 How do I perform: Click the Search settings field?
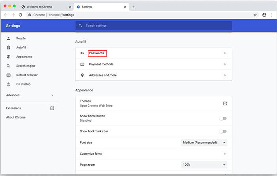pos(154,26)
